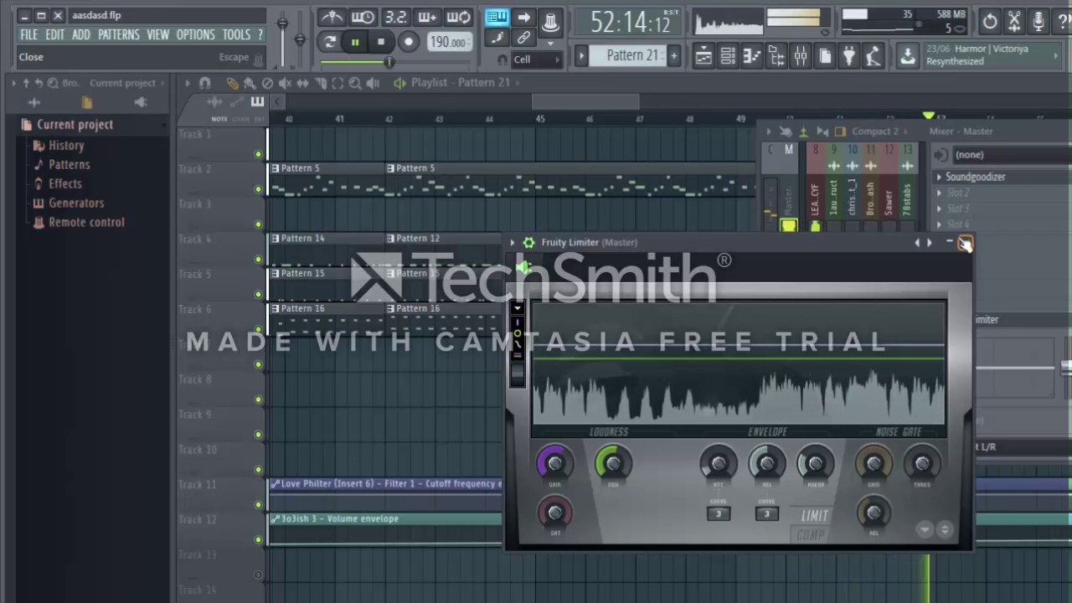Arm the record button
1072x603 pixels.
point(408,42)
